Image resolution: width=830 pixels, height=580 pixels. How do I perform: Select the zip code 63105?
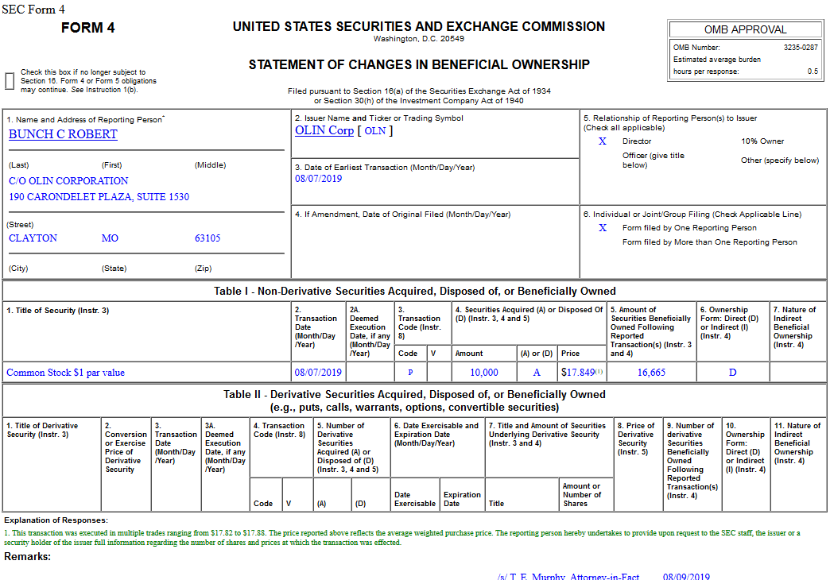point(207,238)
